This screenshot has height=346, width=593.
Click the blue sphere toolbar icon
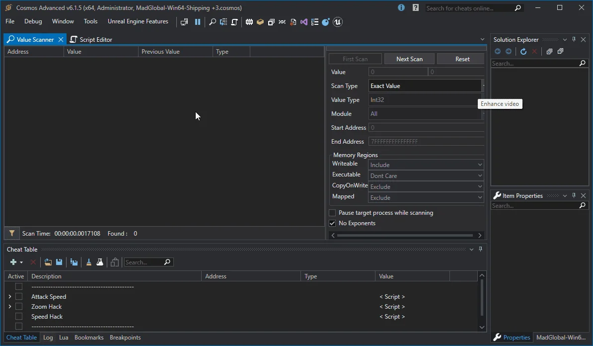(326, 22)
